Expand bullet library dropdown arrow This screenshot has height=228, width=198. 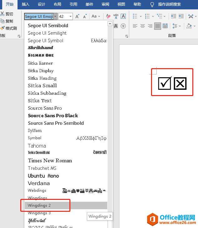click(x=140, y=16)
